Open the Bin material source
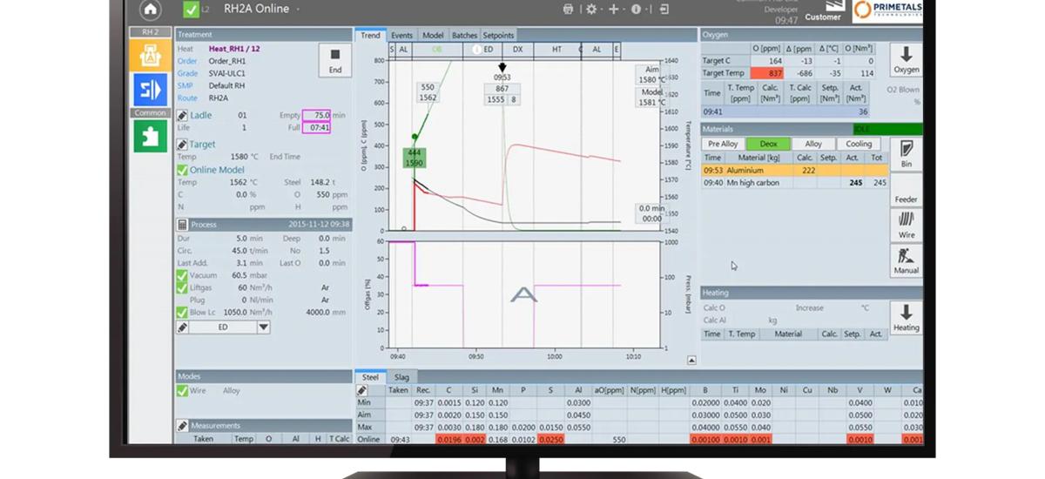 click(x=906, y=154)
